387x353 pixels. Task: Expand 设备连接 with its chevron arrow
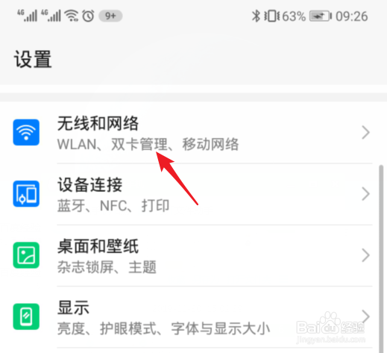(x=366, y=194)
